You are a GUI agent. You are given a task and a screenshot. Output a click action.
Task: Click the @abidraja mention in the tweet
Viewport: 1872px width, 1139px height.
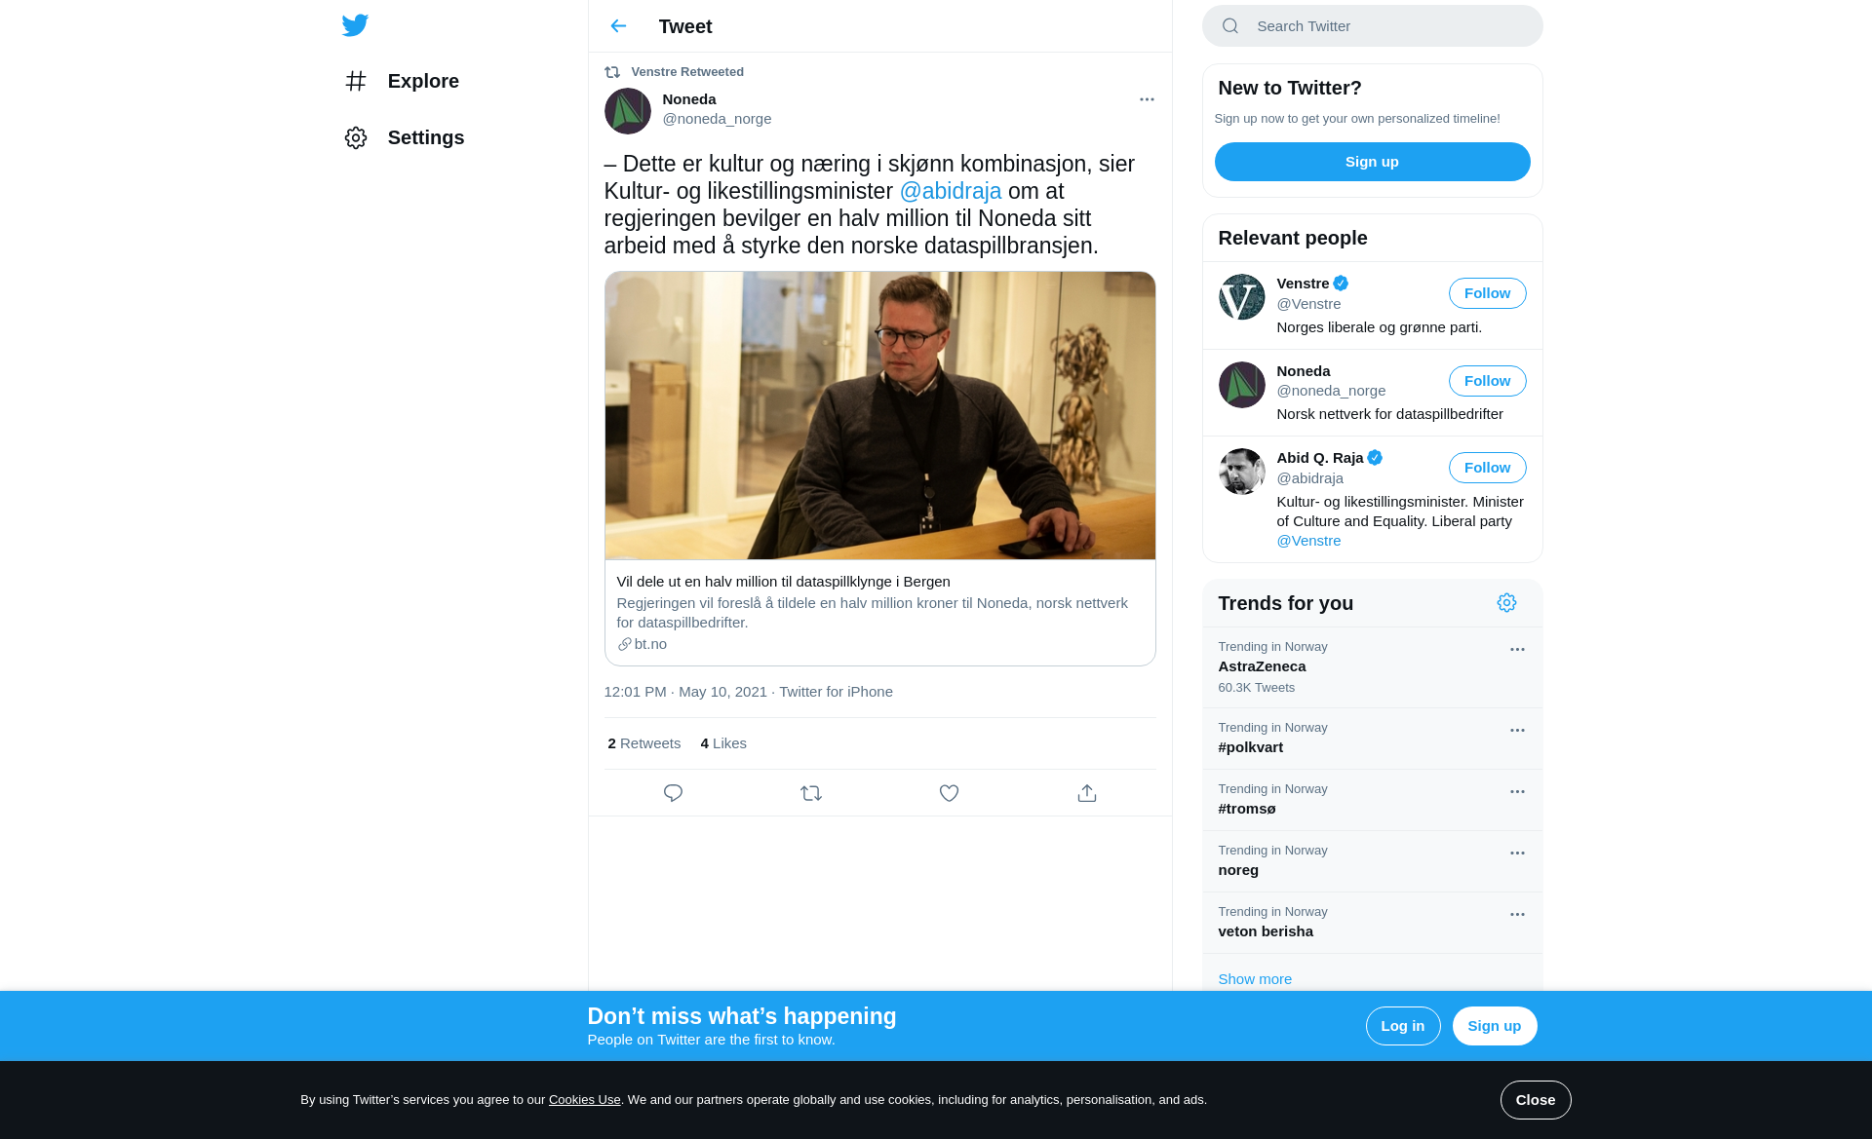coord(951,191)
